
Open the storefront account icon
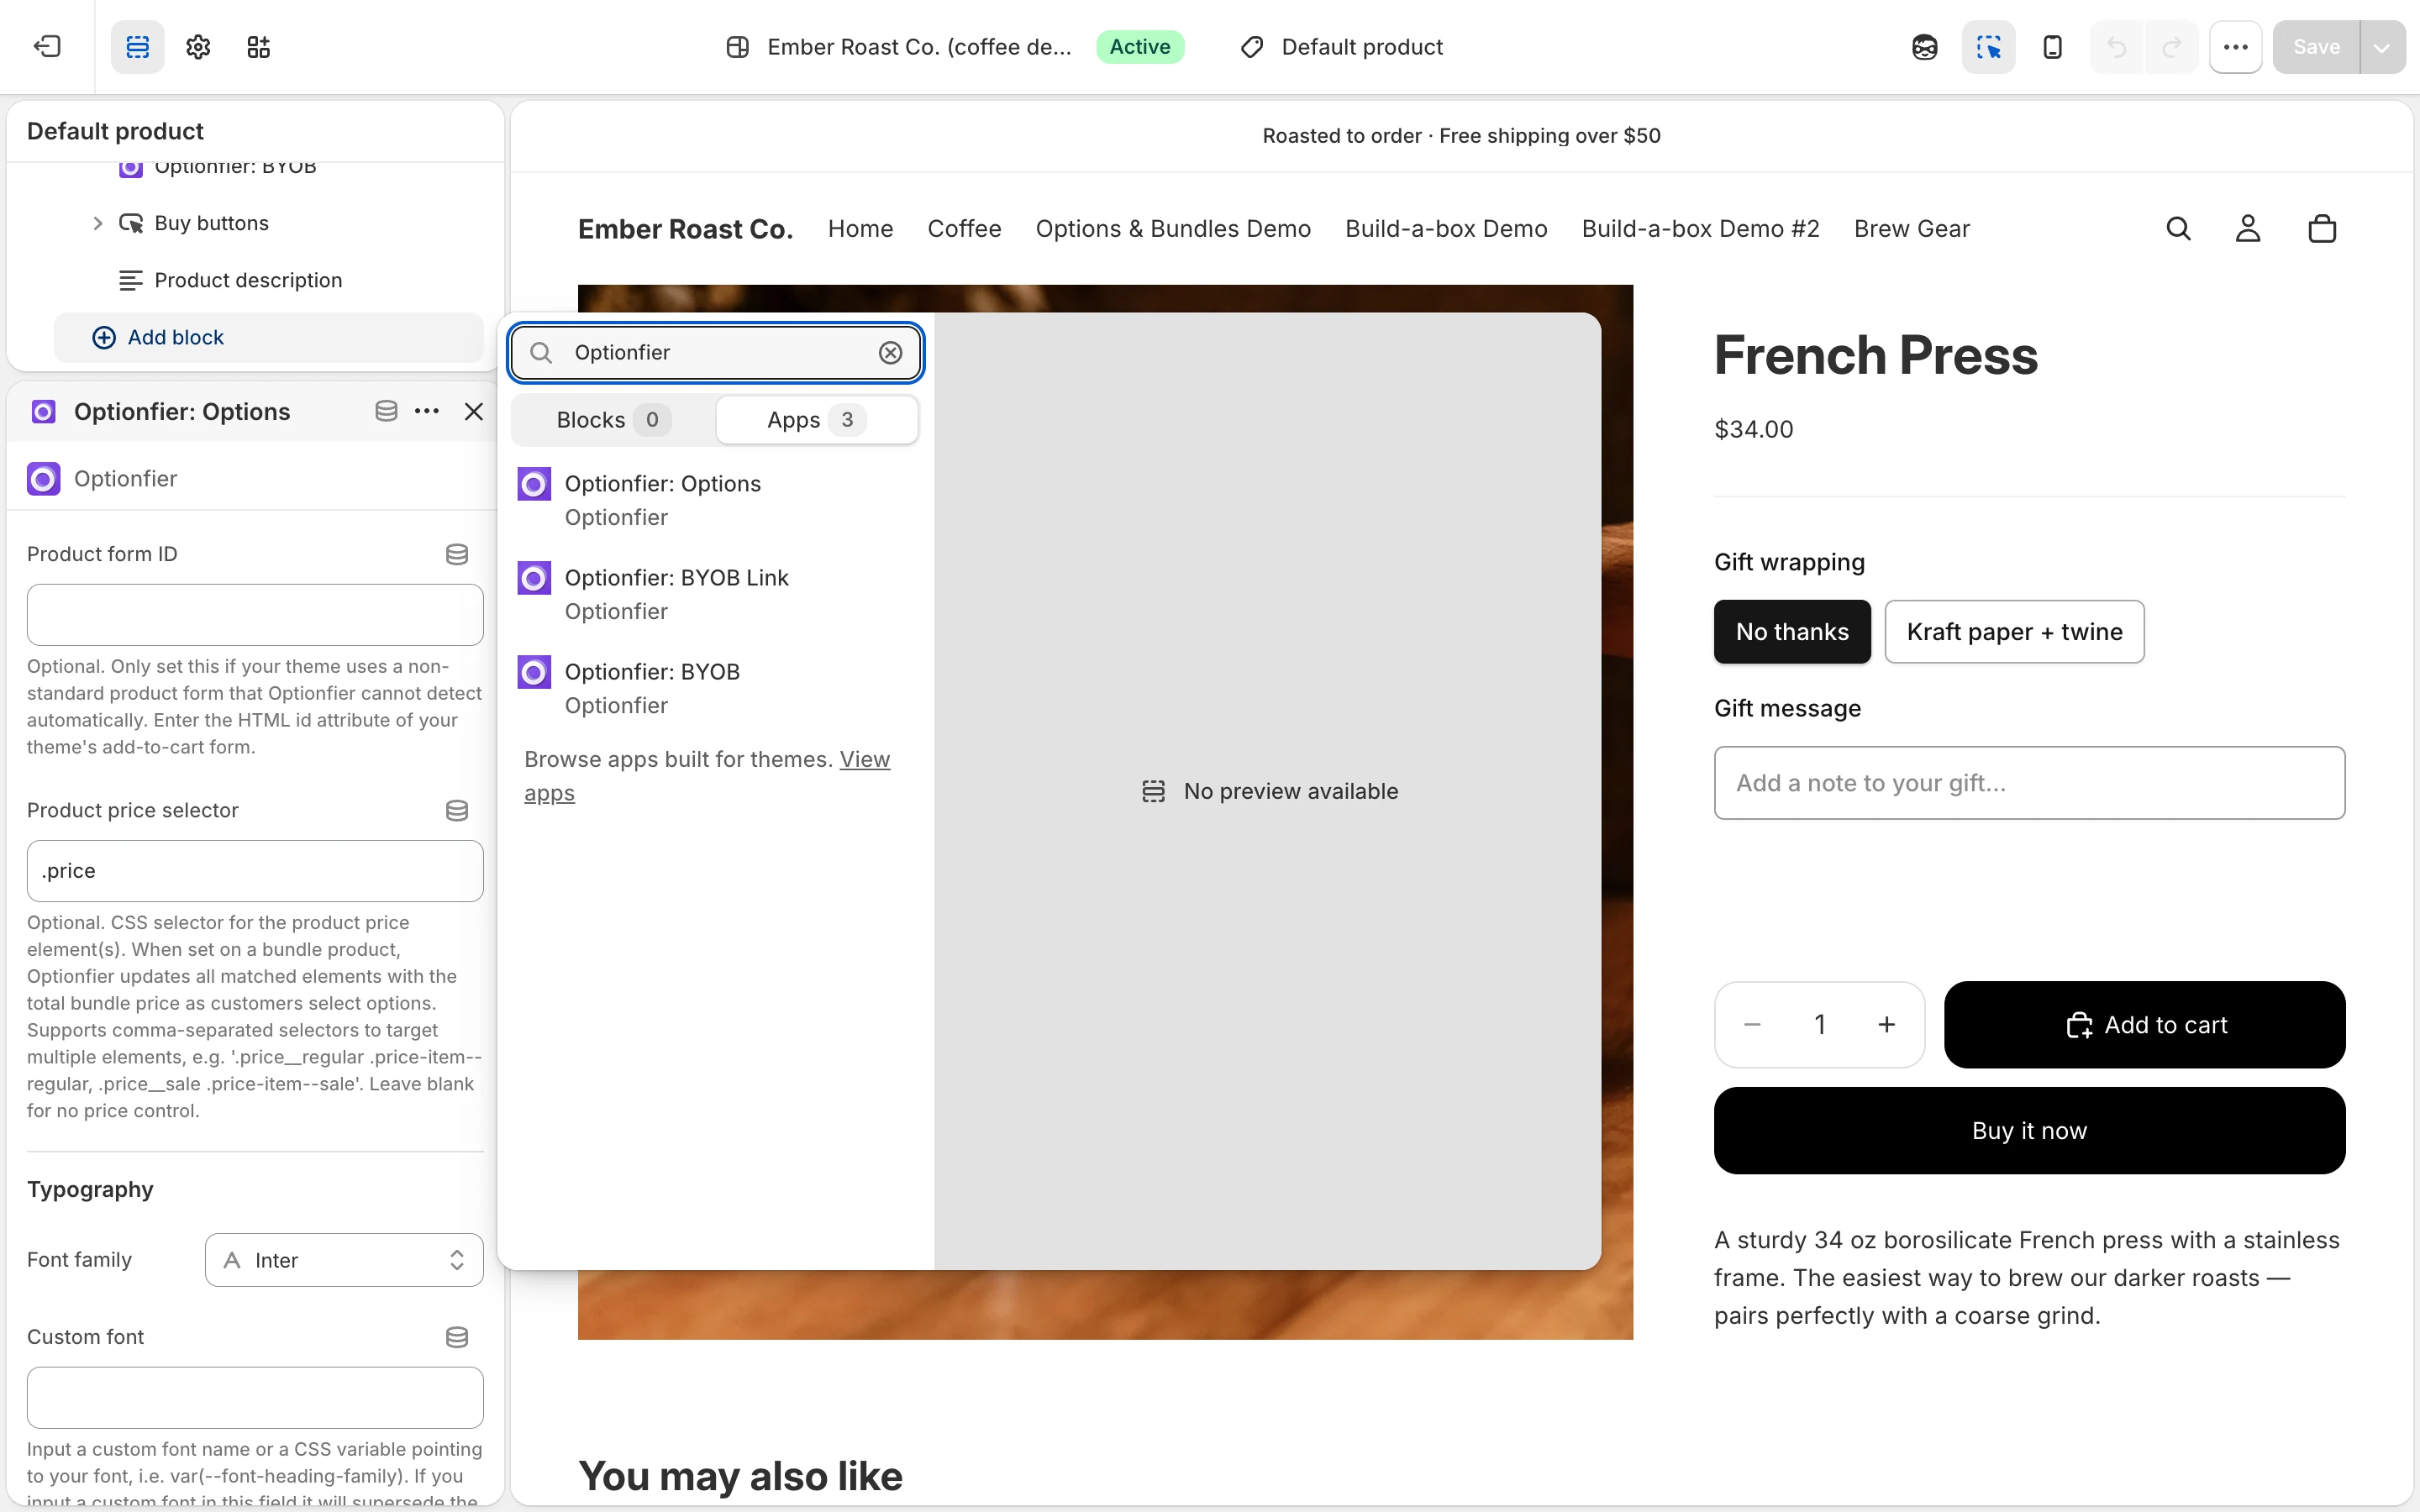2248,229
